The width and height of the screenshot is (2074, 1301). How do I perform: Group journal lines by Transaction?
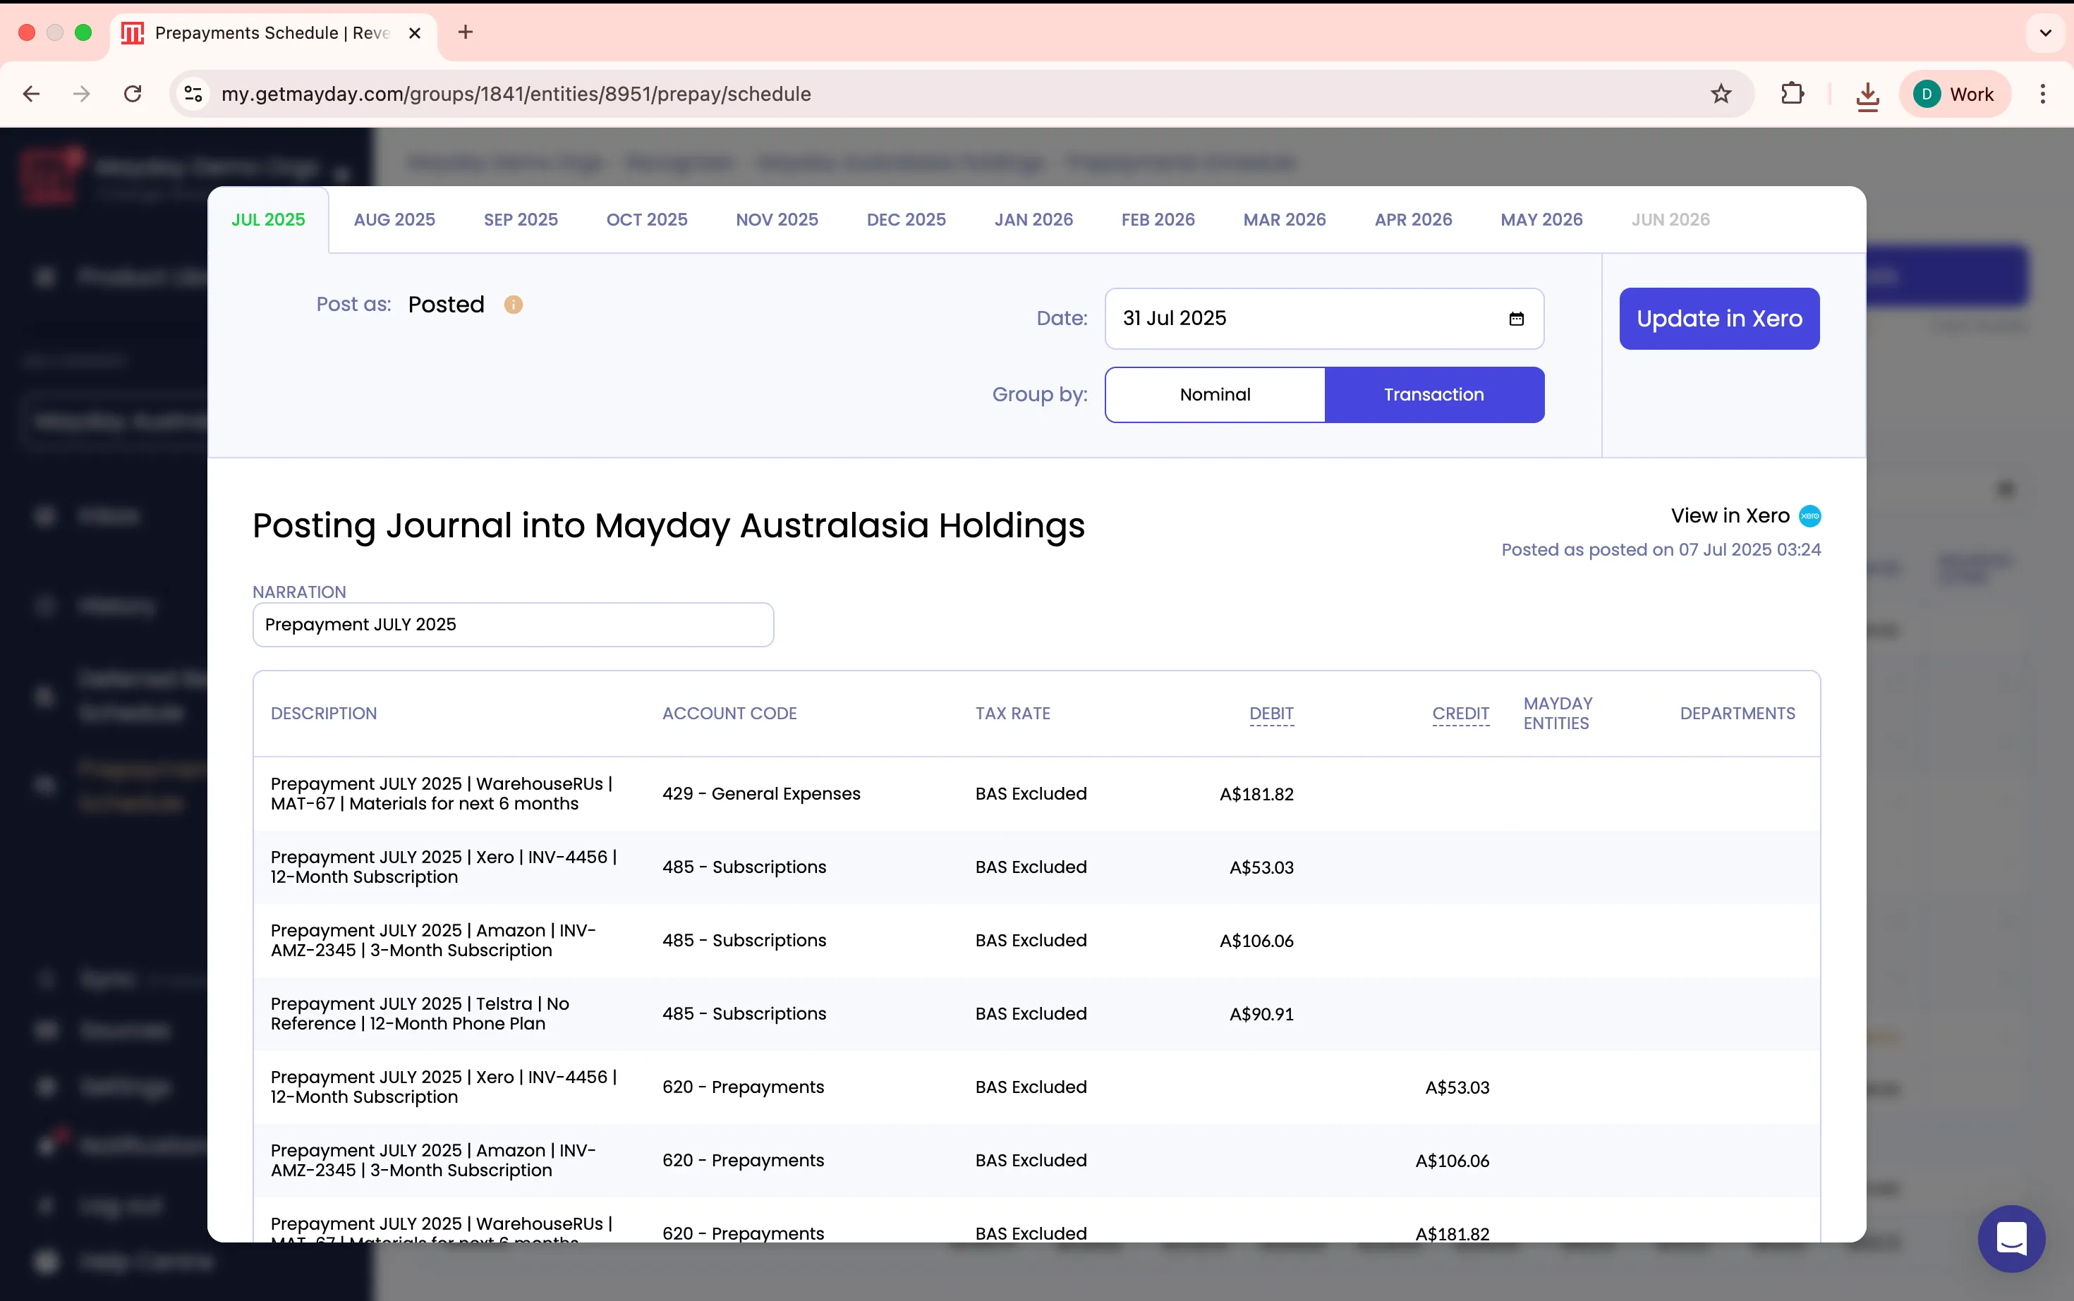tap(1433, 395)
